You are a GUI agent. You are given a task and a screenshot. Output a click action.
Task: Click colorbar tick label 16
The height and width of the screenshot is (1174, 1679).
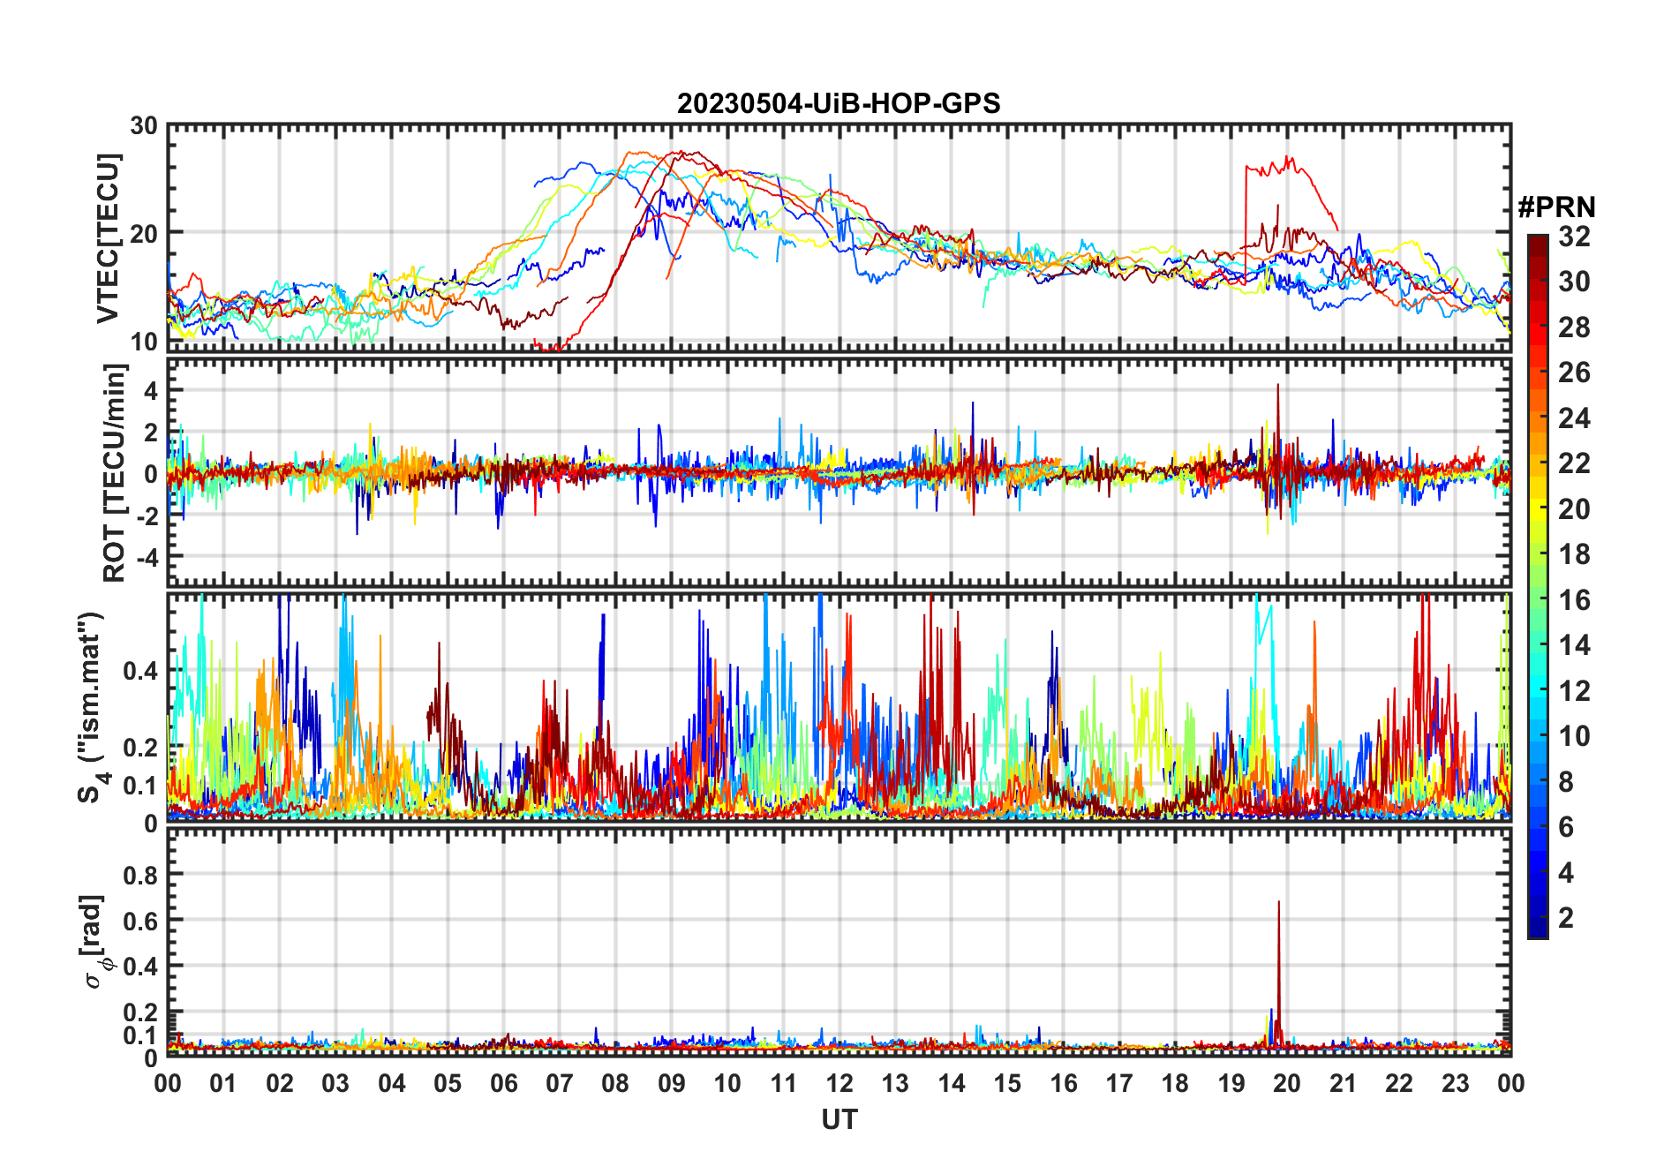(x=1574, y=600)
